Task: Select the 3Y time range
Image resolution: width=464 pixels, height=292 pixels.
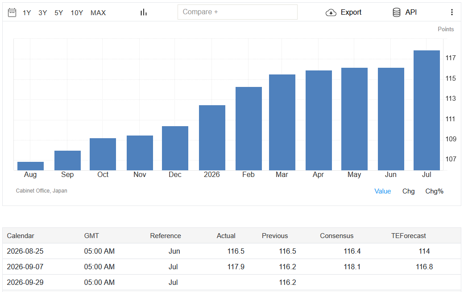Action: click(43, 13)
